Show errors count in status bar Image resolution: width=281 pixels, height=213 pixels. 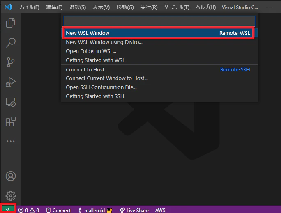pyautogui.click(x=23, y=210)
